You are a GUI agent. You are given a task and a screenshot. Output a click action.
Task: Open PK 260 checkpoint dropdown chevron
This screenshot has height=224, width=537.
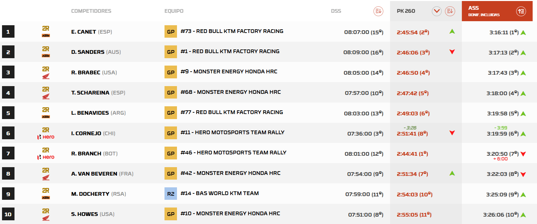click(x=437, y=11)
